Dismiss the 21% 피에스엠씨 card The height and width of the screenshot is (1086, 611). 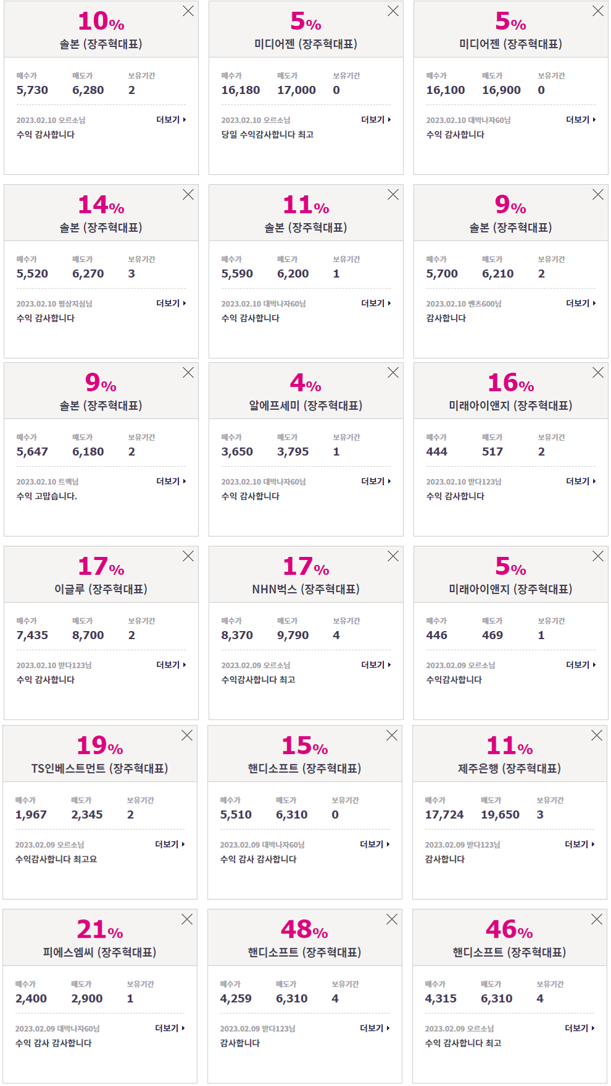coord(187,920)
